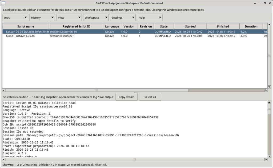Sort by Language column header
Screen dimensions: 273x168
pos(112,26)
